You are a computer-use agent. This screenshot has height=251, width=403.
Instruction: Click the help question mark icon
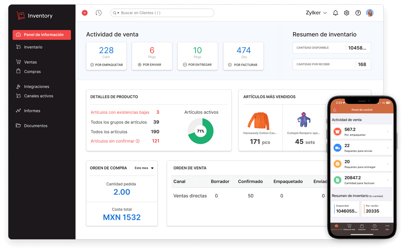[358, 12]
